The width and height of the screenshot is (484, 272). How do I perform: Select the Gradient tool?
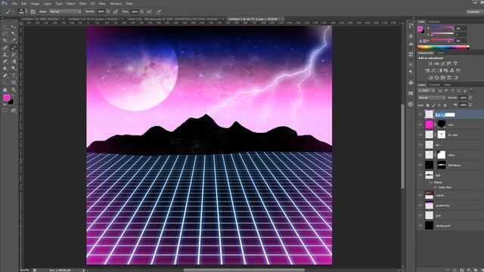click(14, 61)
